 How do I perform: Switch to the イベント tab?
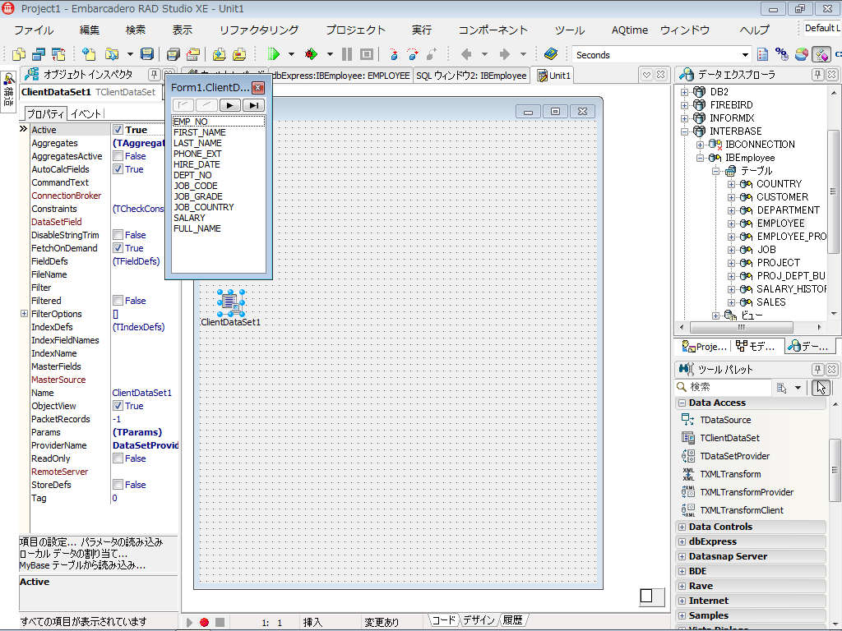coord(86,113)
